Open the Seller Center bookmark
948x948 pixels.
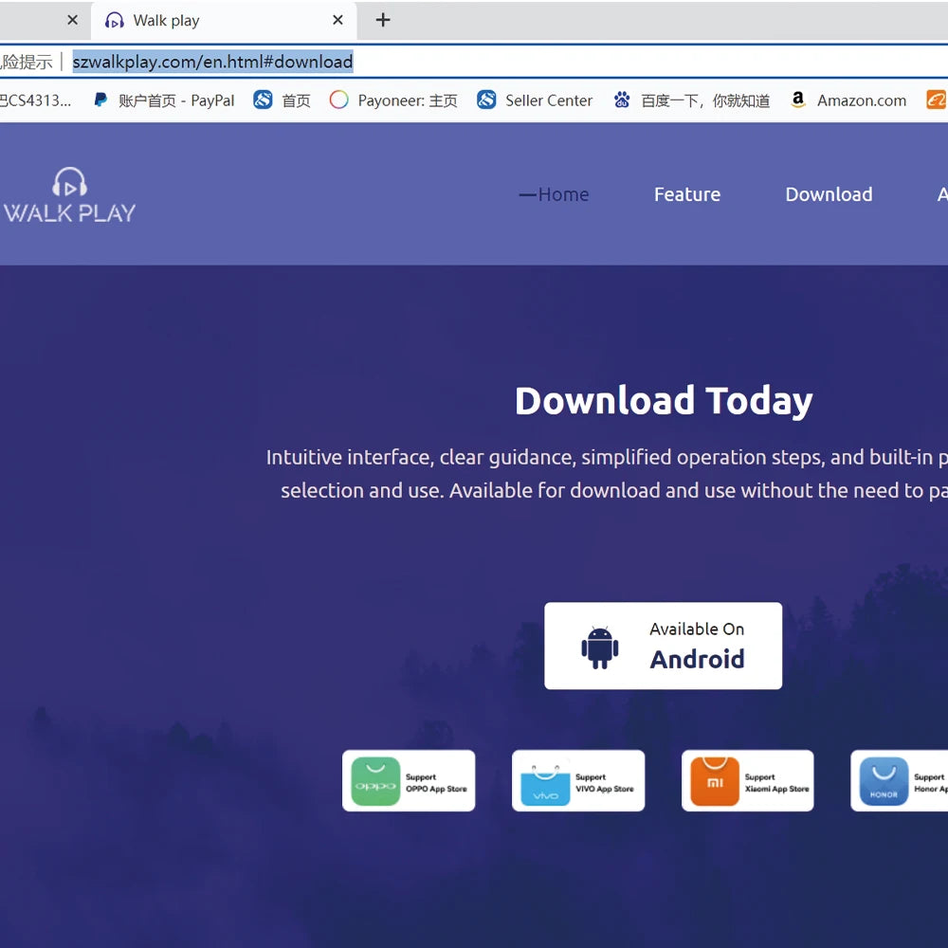[535, 100]
